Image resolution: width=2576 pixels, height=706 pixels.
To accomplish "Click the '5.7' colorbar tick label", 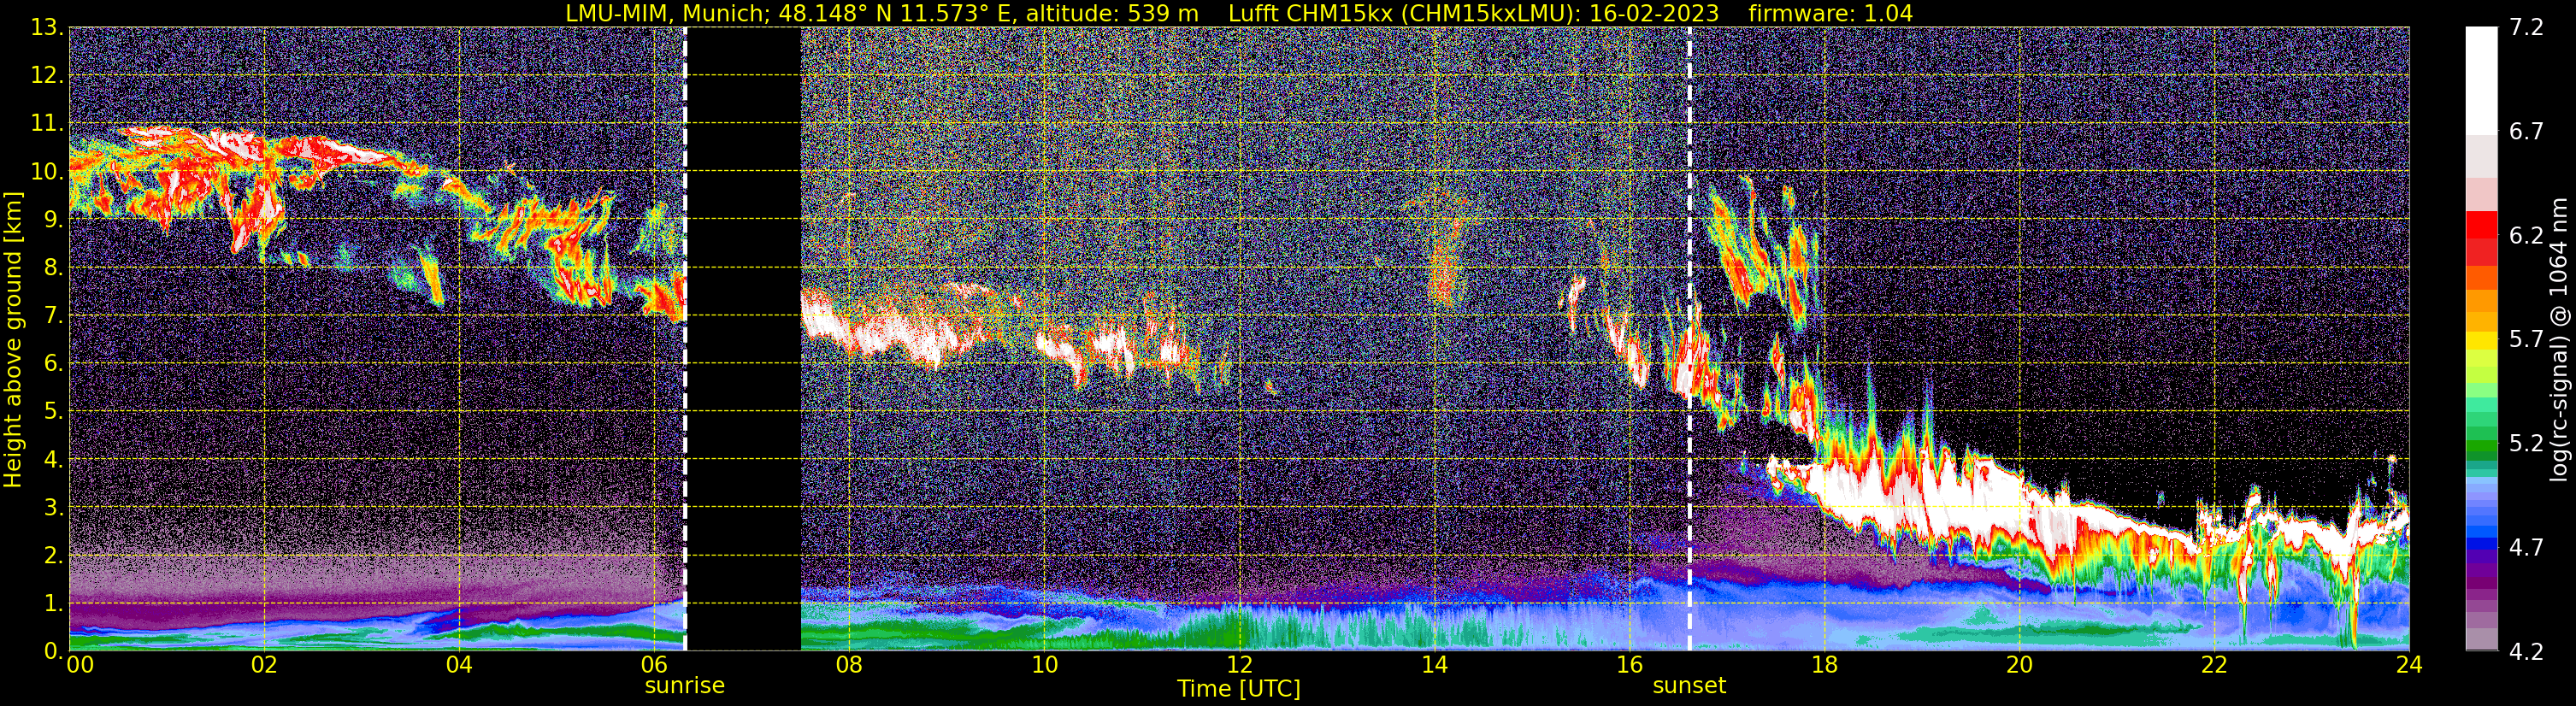I will pyautogui.click(x=2526, y=340).
